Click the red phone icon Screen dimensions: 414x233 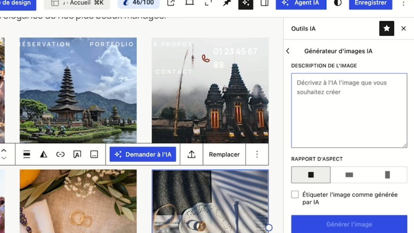tap(206, 58)
